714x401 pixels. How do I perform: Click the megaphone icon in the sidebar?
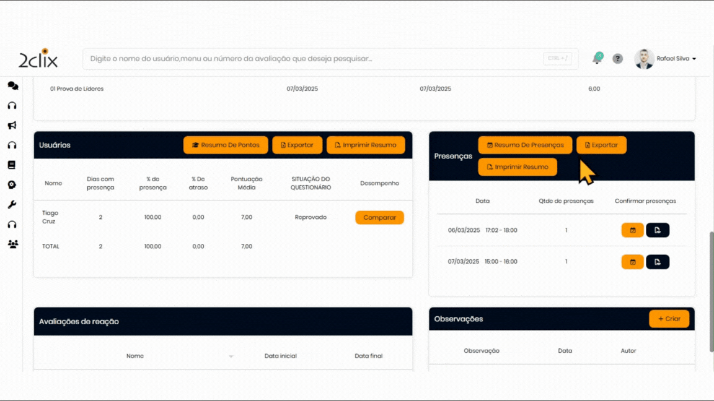12,126
